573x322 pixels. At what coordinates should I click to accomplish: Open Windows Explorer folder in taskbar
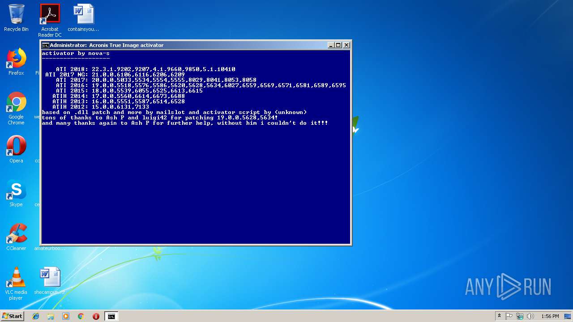click(51, 316)
